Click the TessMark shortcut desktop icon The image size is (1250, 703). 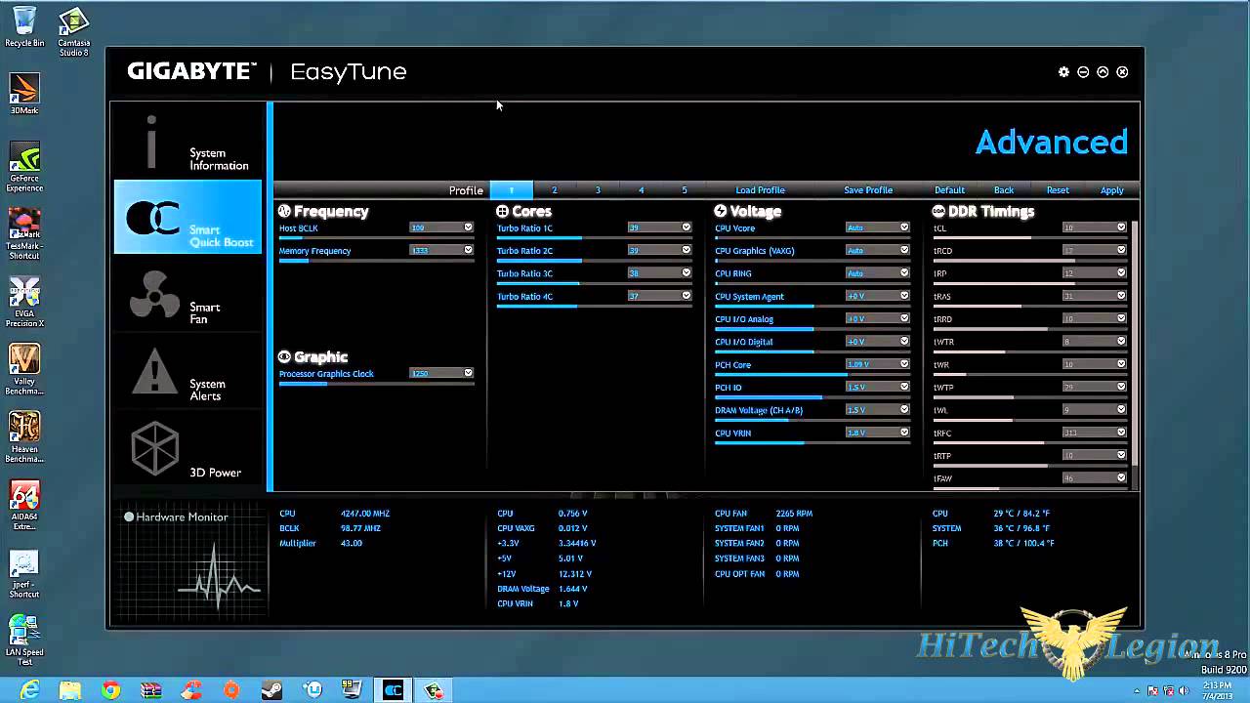click(x=24, y=234)
